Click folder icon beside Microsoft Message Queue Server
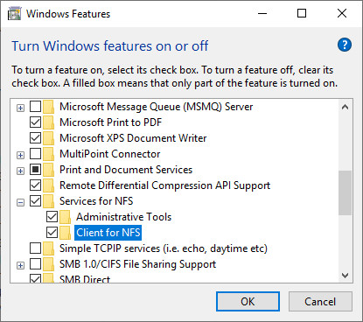The width and height of the screenshot is (363, 322). pyautogui.click(x=48, y=107)
